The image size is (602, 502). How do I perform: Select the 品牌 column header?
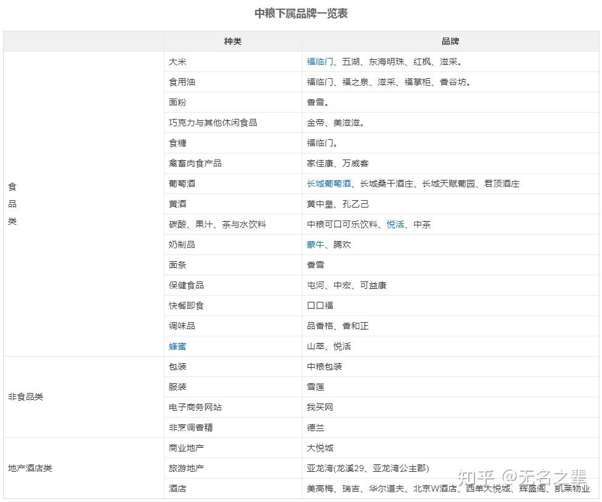pyautogui.click(x=450, y=41)
